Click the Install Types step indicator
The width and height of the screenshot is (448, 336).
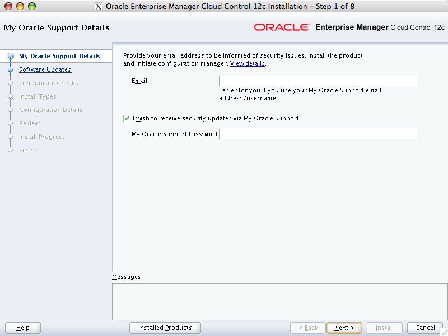pyautogui.click(x=11, y=96)
